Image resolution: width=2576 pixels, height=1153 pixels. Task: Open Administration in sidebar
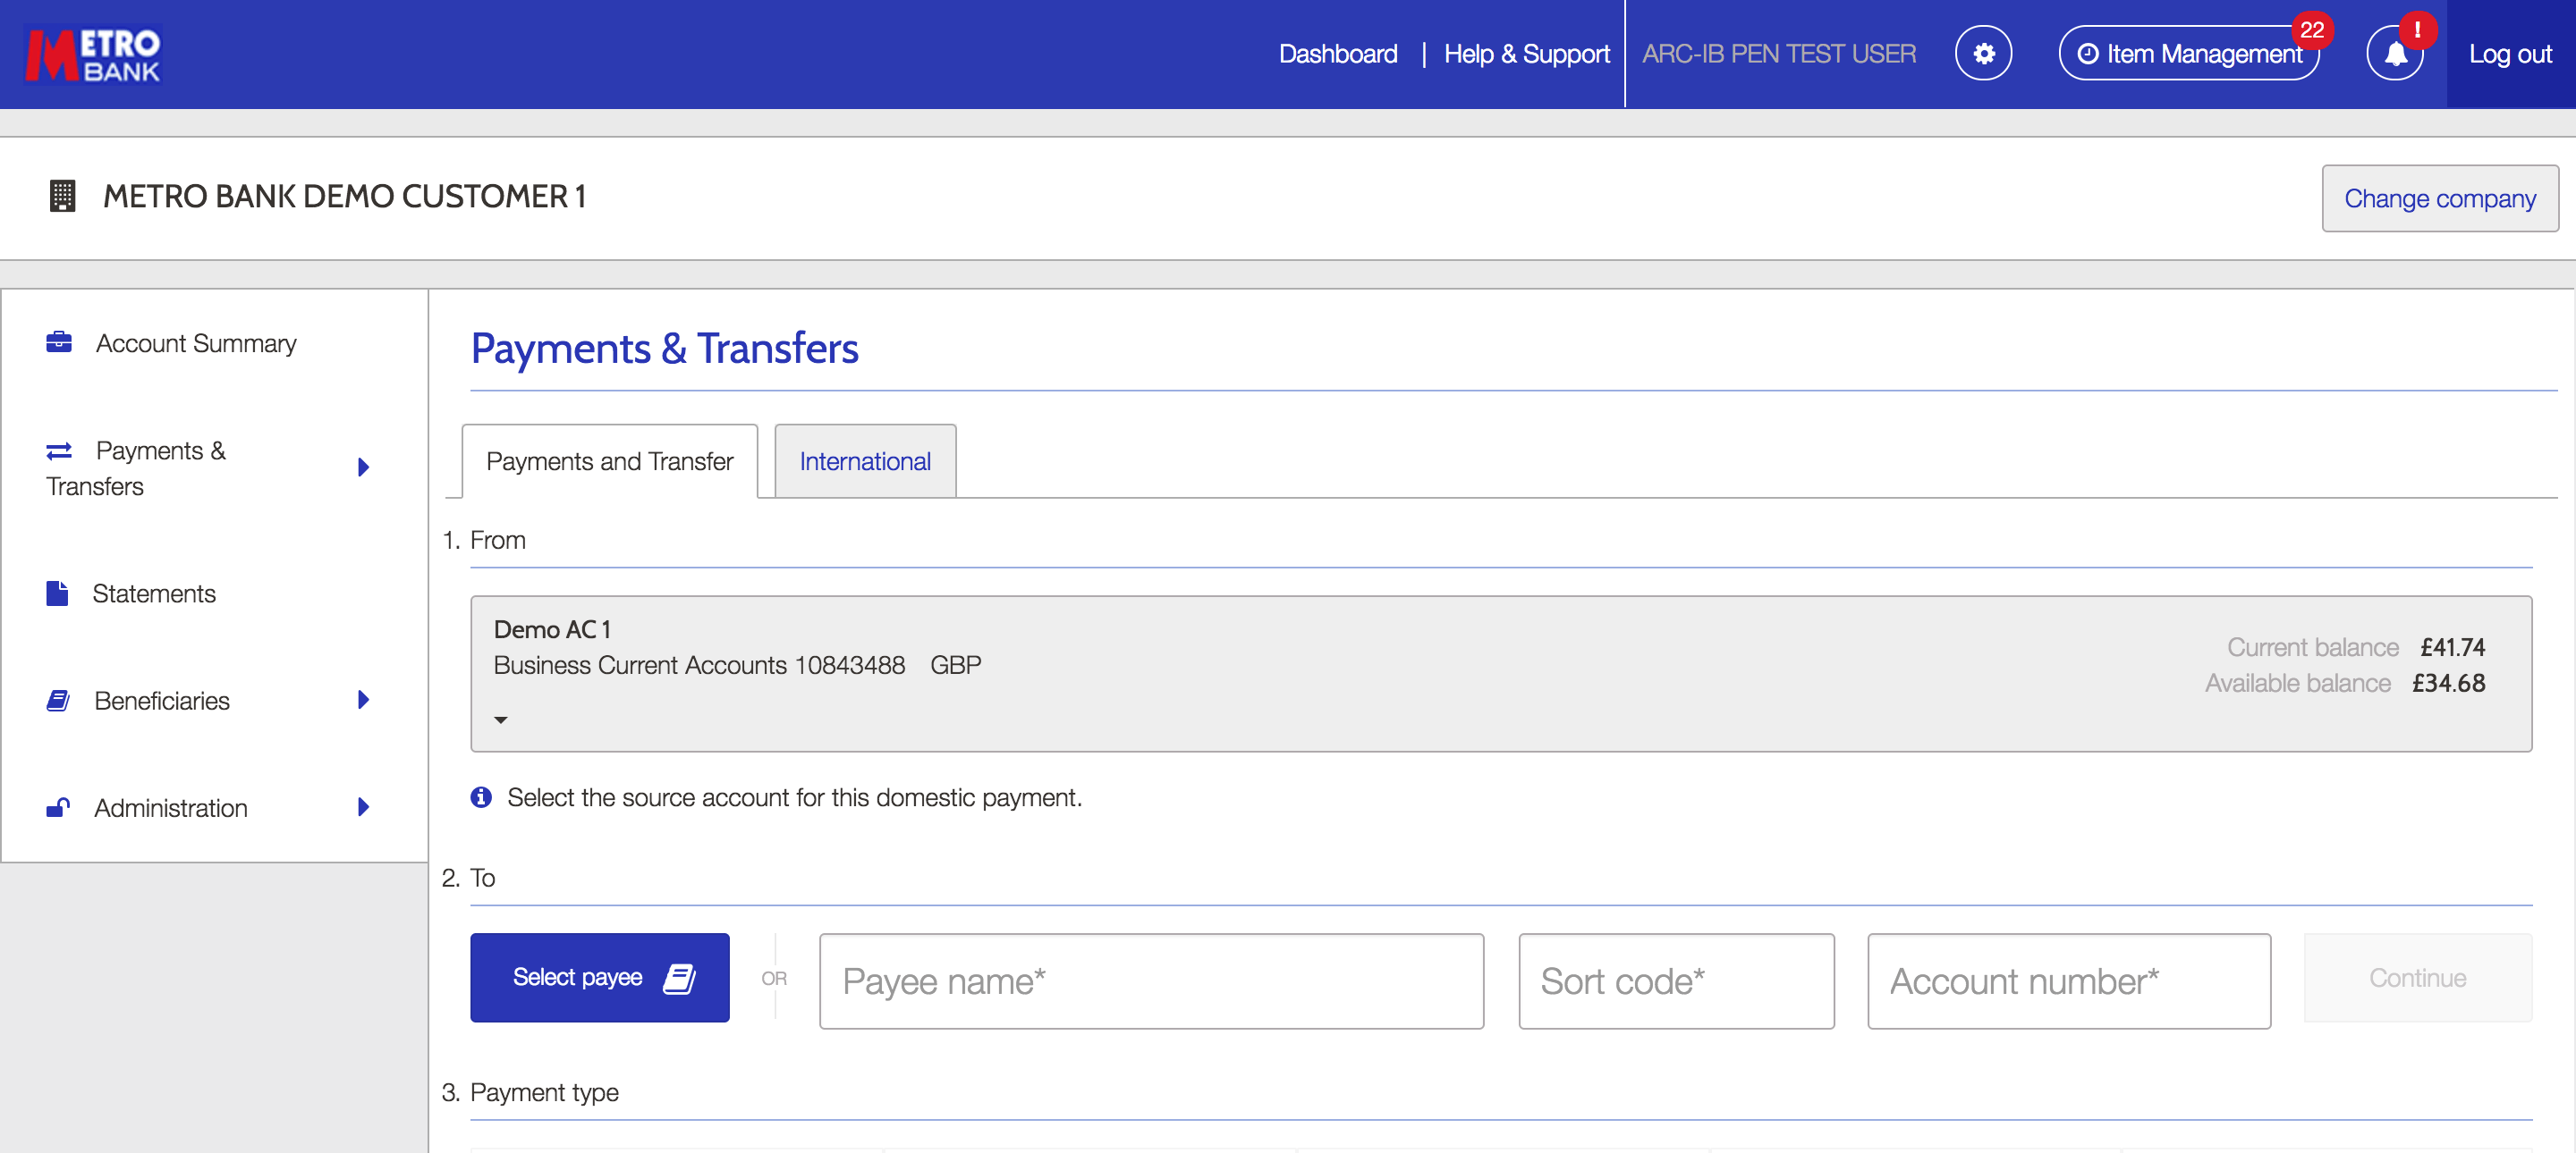point(171,807)
